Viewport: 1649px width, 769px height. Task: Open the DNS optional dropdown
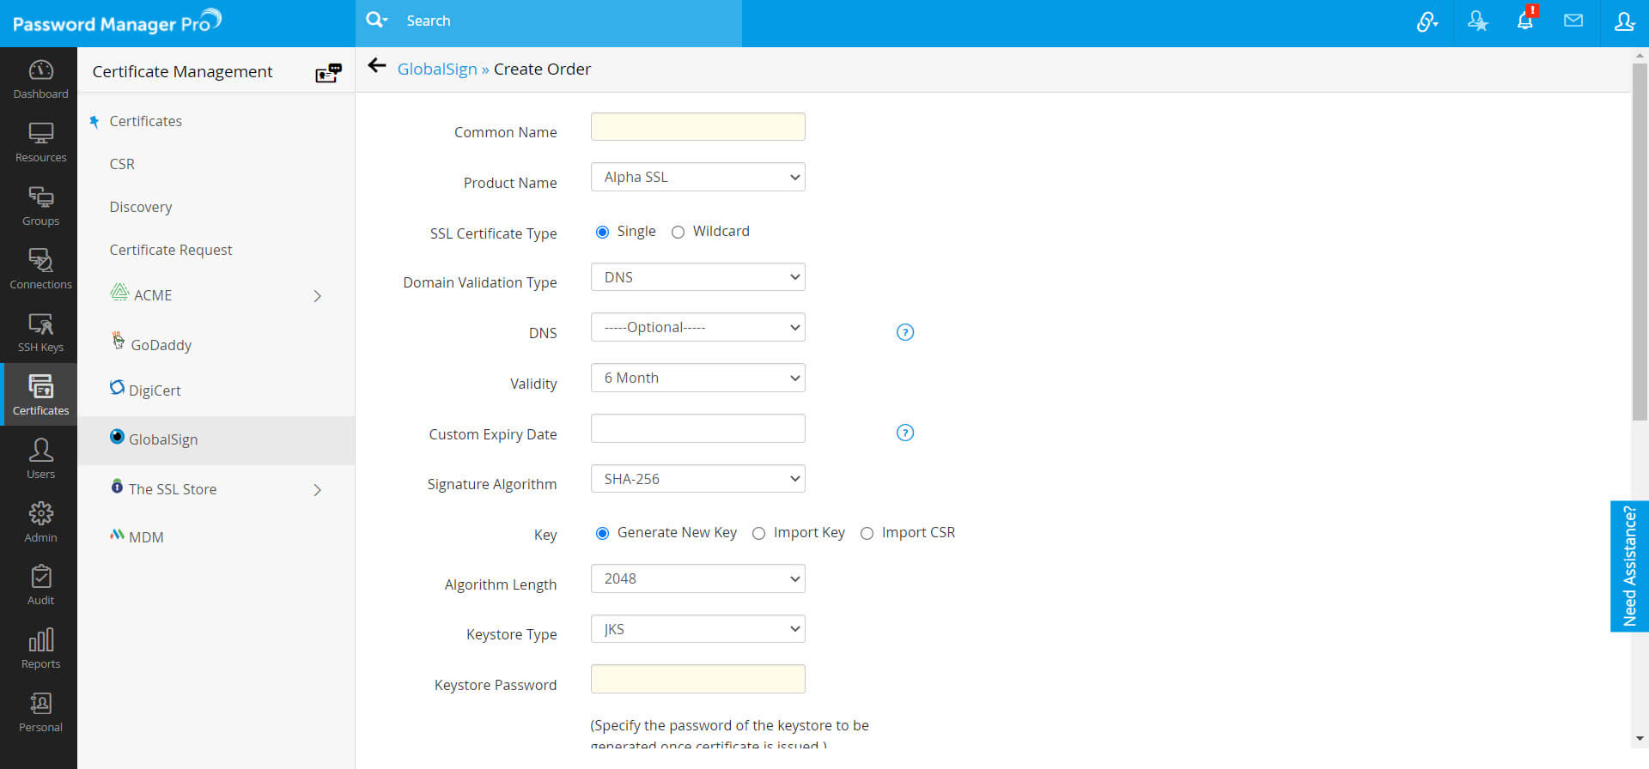(x=697, y=327)
